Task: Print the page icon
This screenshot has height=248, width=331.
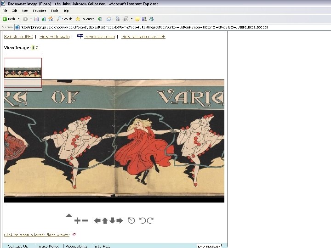Action: (x=118, y=19)
